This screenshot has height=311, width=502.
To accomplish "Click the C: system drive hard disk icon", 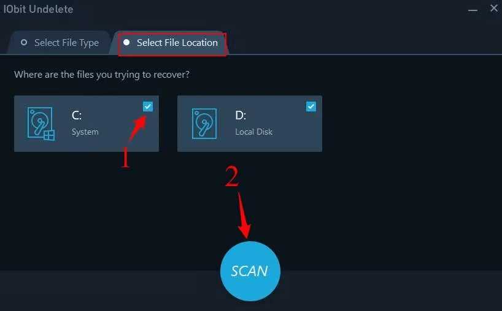I will point(41,124).
